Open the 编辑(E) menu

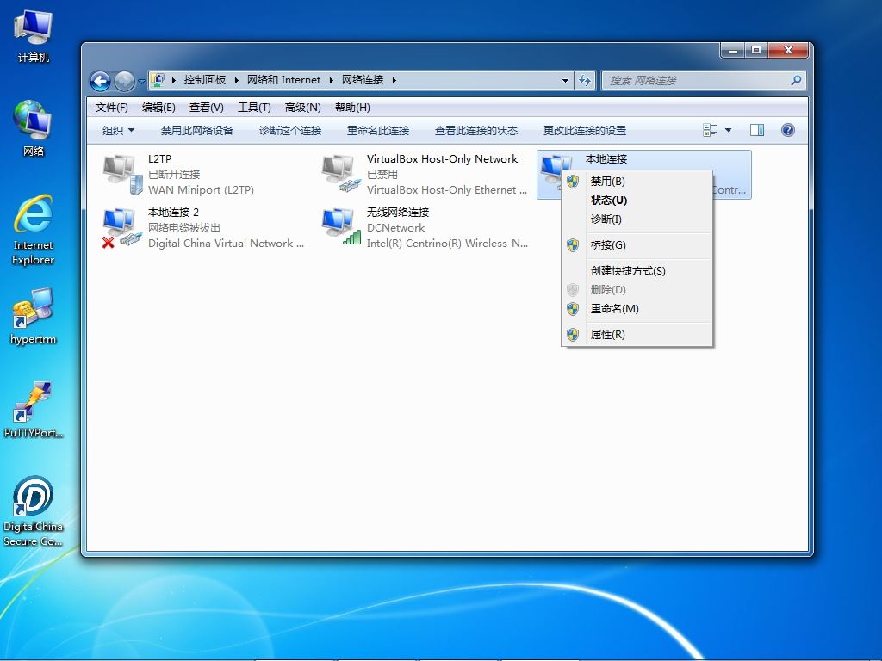[158, 108]
